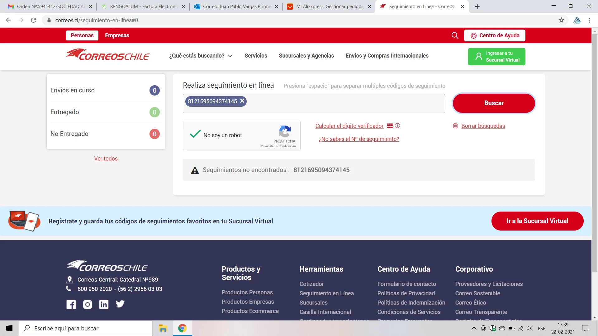This screenshot has height=336, width=598.
Task: Click the Borrar búsquedas link
Action: coord(483,126)
